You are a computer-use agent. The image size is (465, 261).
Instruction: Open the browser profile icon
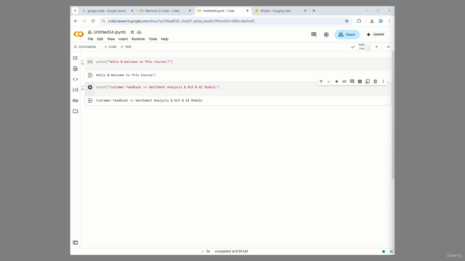click(x=381, y=21)
